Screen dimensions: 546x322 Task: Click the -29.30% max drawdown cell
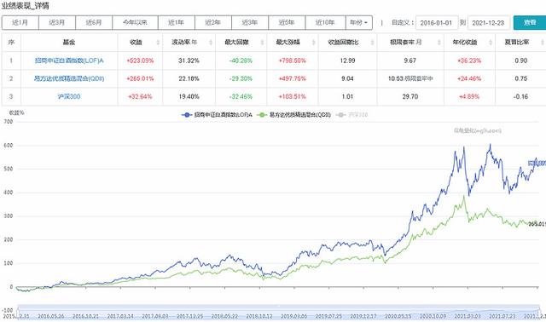[x=241, y=78]
